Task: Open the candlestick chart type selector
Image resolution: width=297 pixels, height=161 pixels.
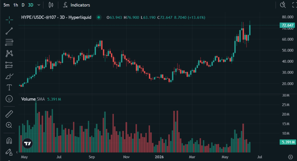Action: point(51,5)
